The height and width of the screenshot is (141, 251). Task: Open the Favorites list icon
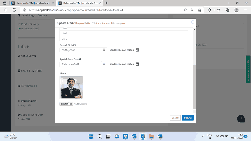coord(219,10)
